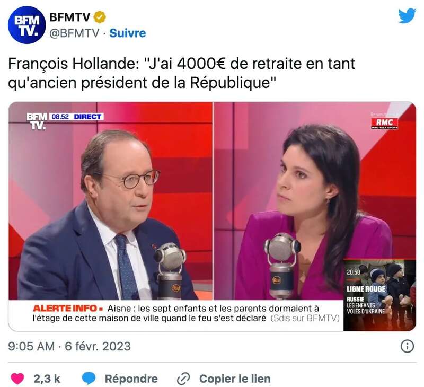Click the ALERTE INFO news ticker
This screenshot has width=424, height=387.
click(186, 313)
